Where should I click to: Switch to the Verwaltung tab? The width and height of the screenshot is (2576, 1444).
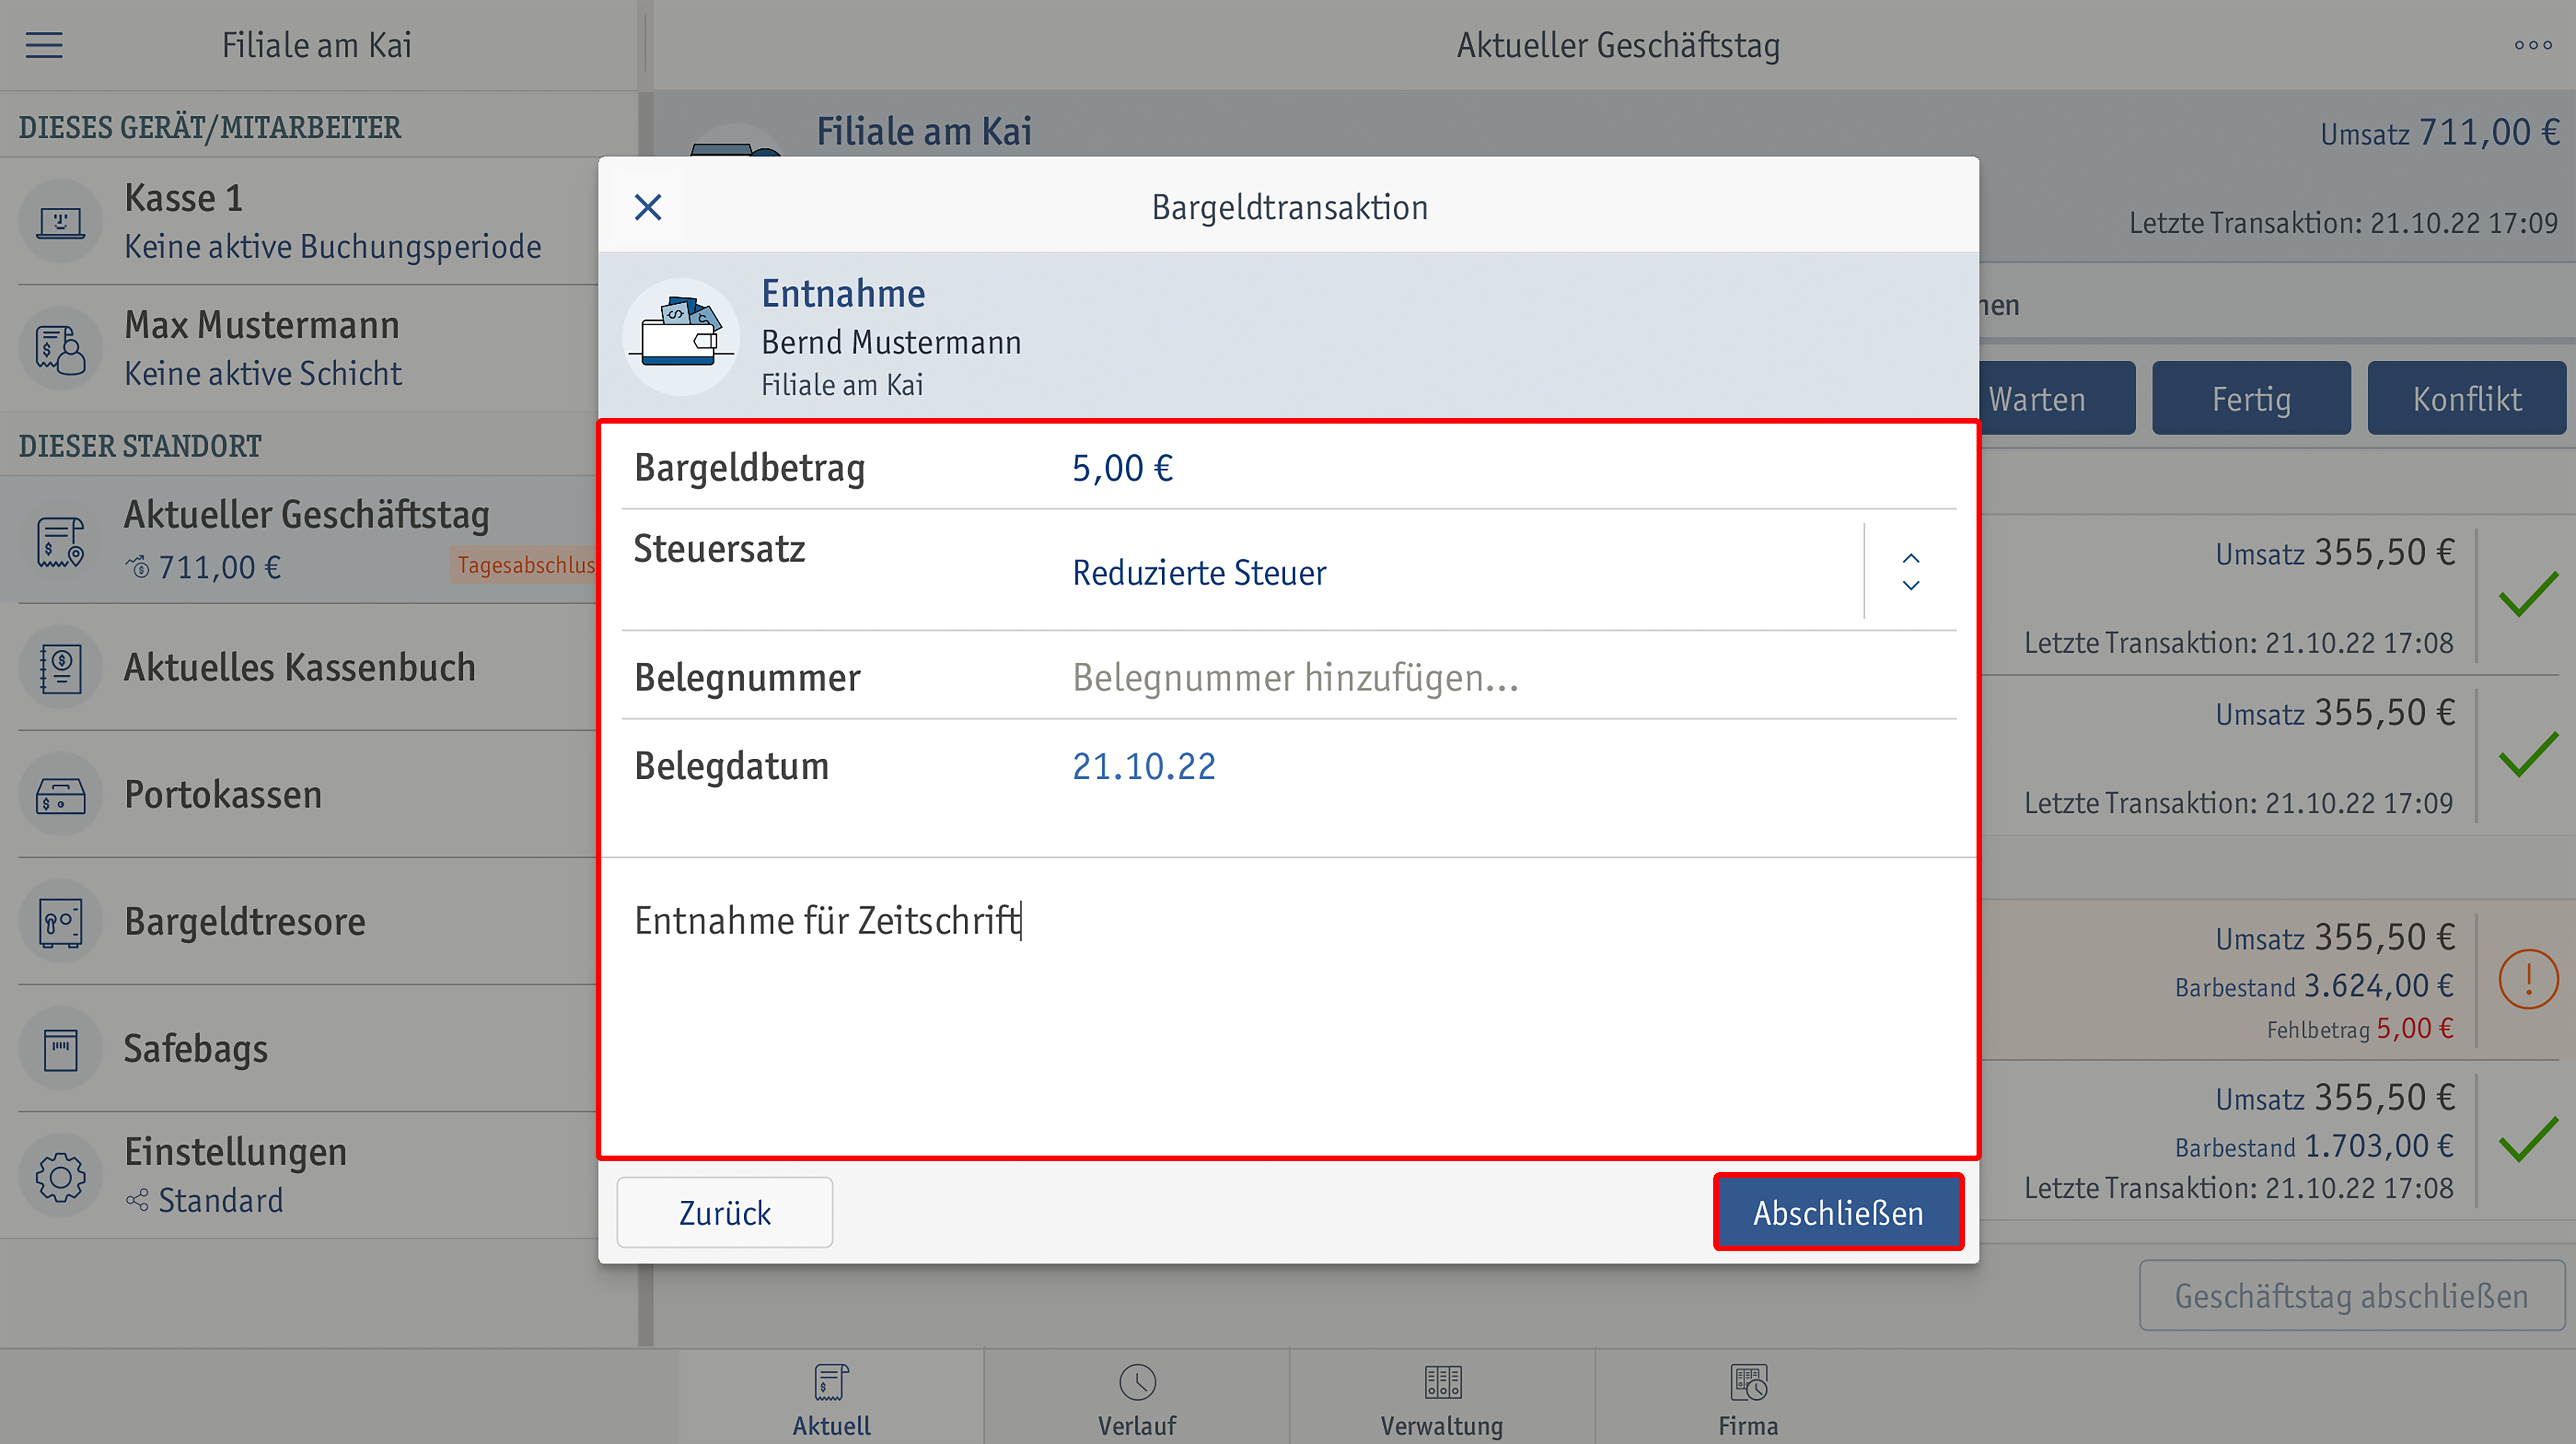1443,1397
